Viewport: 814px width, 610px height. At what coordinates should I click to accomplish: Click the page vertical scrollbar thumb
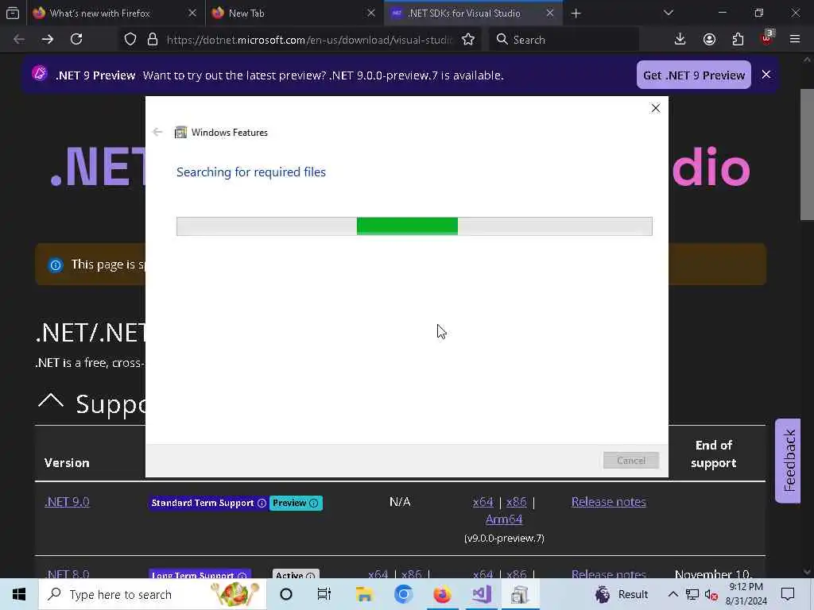click(807, 155)
